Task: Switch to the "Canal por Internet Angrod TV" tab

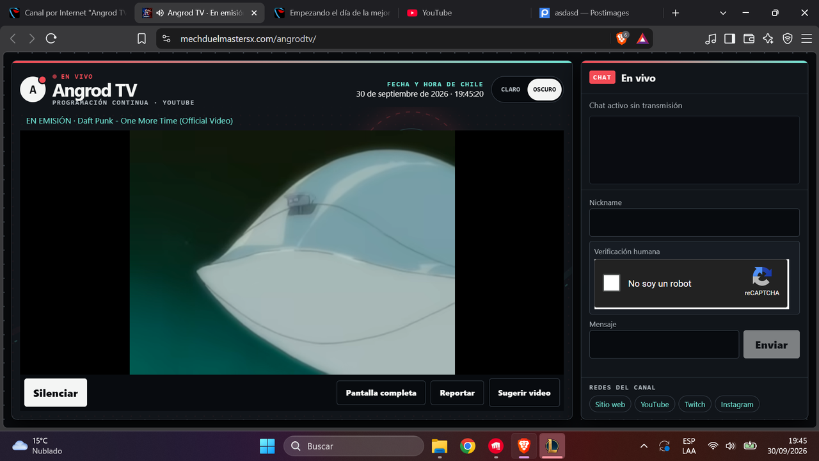Action: 67,13
